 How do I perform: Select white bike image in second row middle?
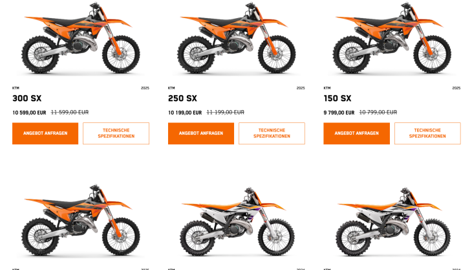237,221
